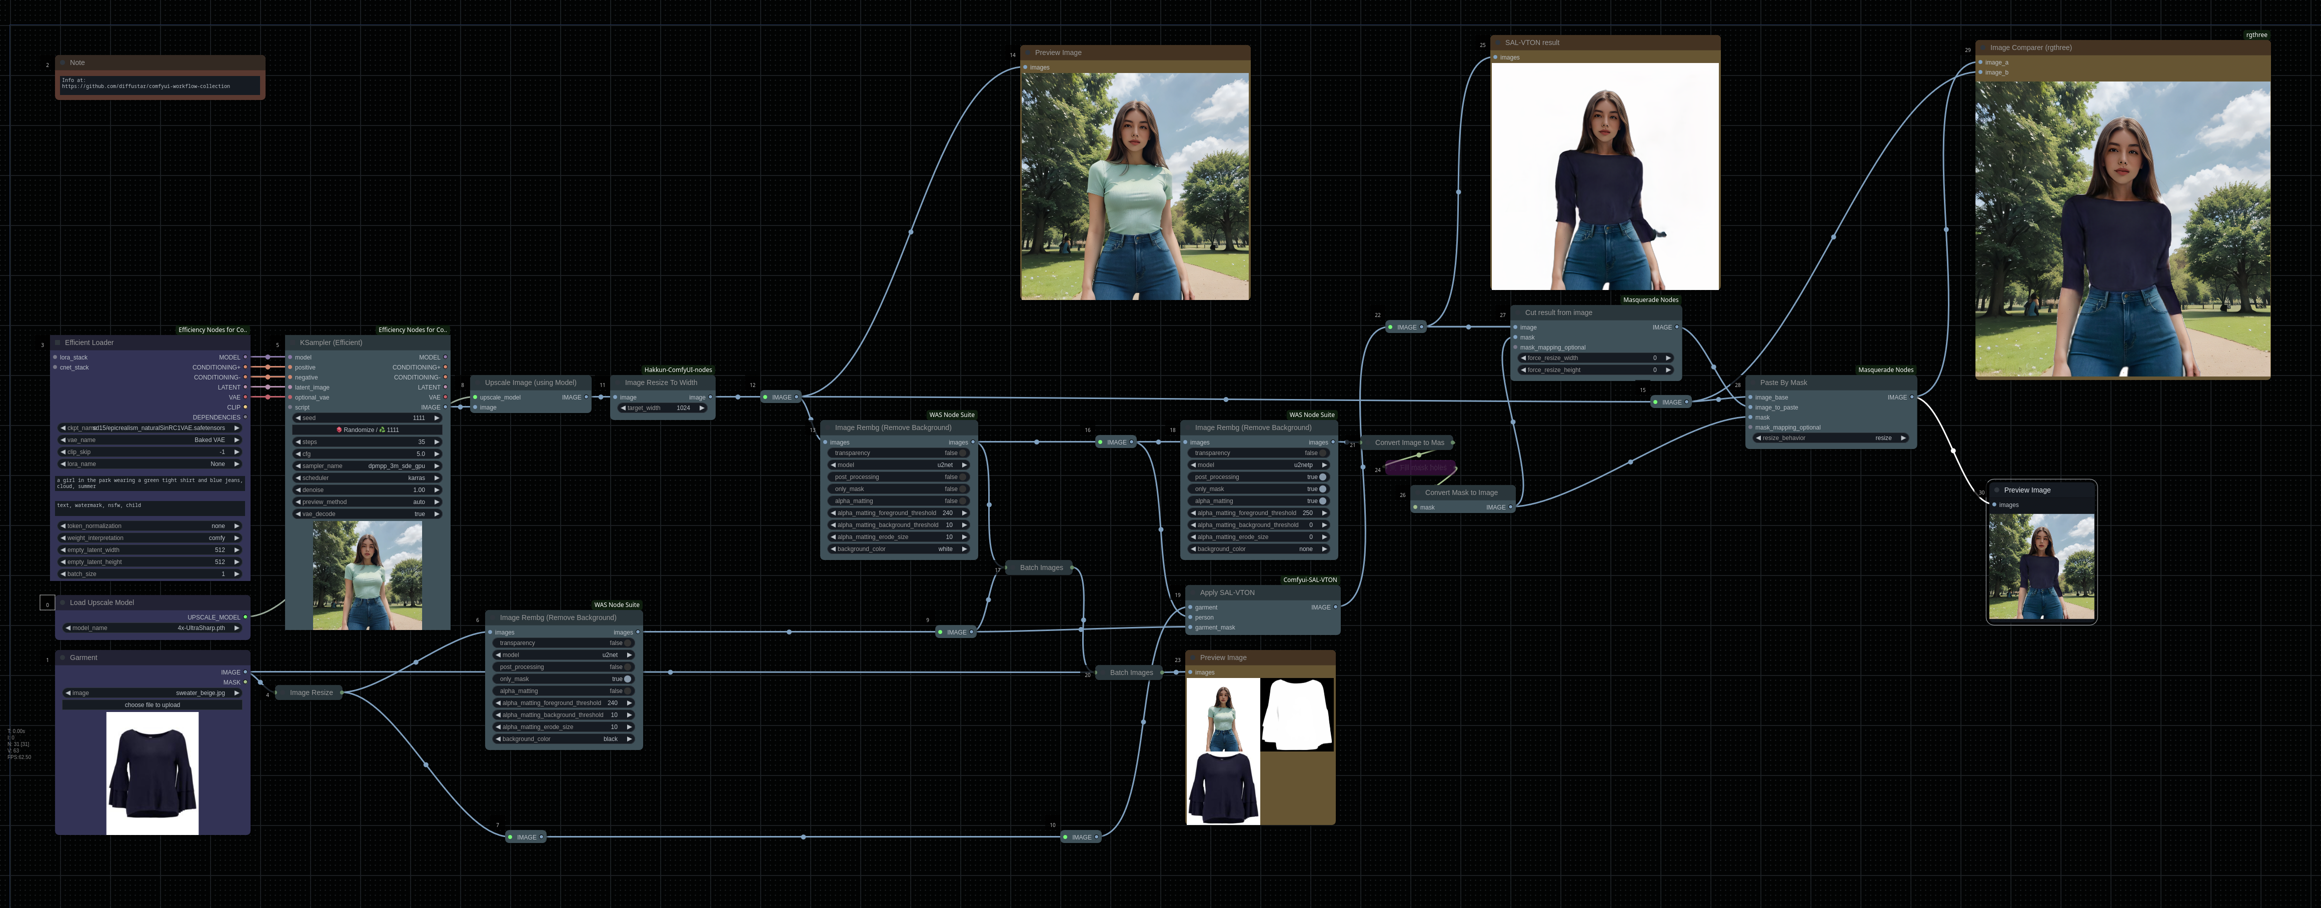
Task: Decrease cfg value using left arrow
Action: 298,454
